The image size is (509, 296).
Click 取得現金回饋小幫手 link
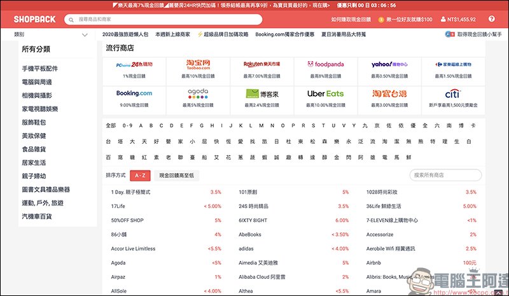point(479,34)
